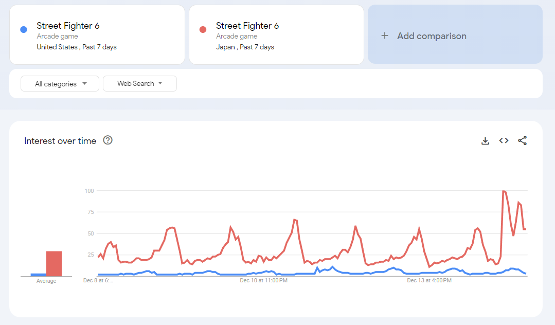
Task: Click the 25 value on y-axis
Action: pos(91,255)
